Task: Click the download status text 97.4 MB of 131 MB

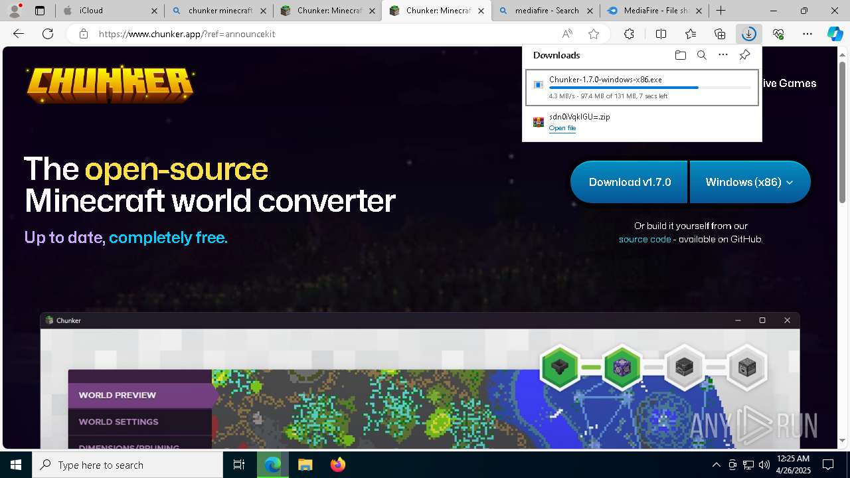Action: [x=609, y=96]
